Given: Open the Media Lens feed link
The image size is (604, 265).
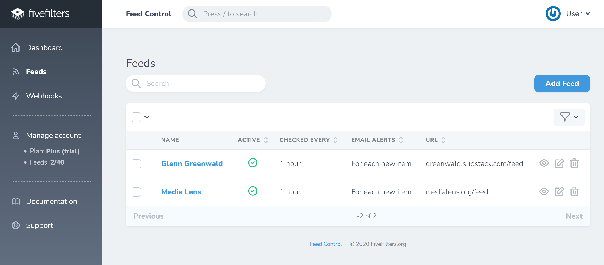Looking at the screenshot, I should 181,192.
